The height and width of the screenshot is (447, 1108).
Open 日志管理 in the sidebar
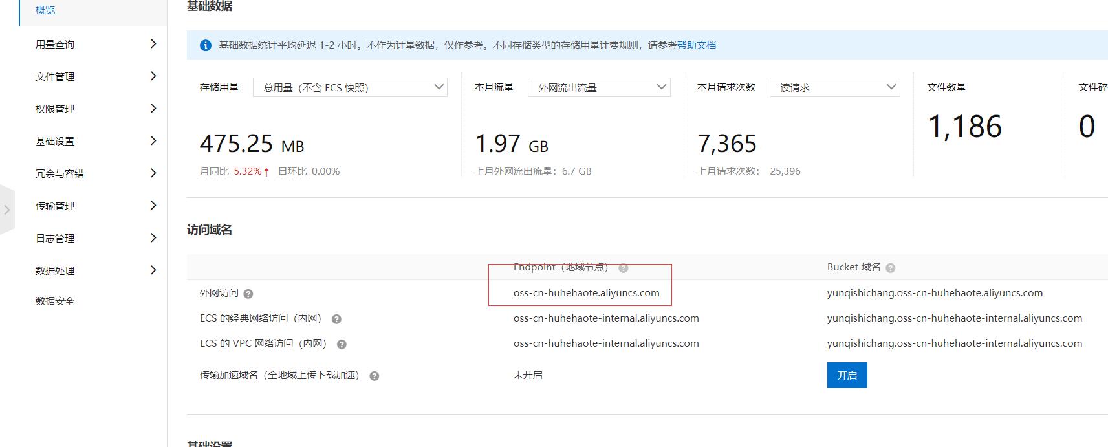(55, 238)
